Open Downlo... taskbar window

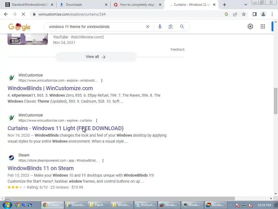[x=76, y=205]
